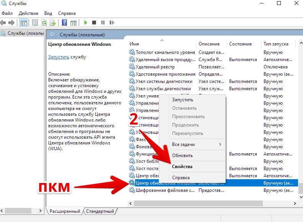303x222 pixels.
Task: Sort by the Тип запуска column header
Action: click(278, 44)
